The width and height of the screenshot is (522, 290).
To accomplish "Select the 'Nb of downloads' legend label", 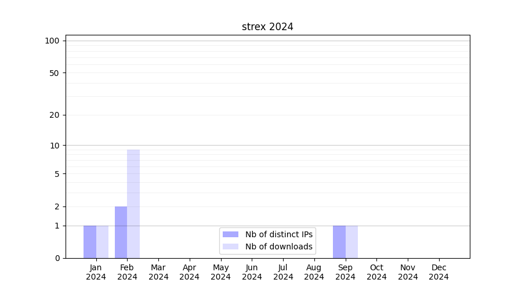I will tap(278, 246).
